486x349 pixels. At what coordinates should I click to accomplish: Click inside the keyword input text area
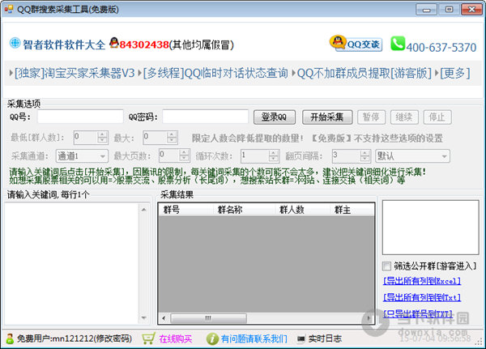coord(72,263)
